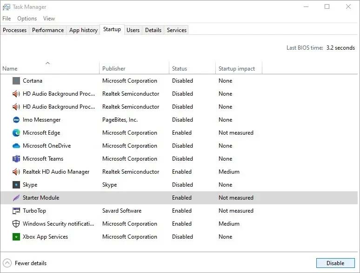
Task: Click the Skype icon
Action: 16,185
